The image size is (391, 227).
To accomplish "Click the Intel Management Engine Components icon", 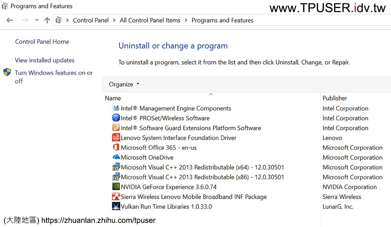I will tap(116, 109).
